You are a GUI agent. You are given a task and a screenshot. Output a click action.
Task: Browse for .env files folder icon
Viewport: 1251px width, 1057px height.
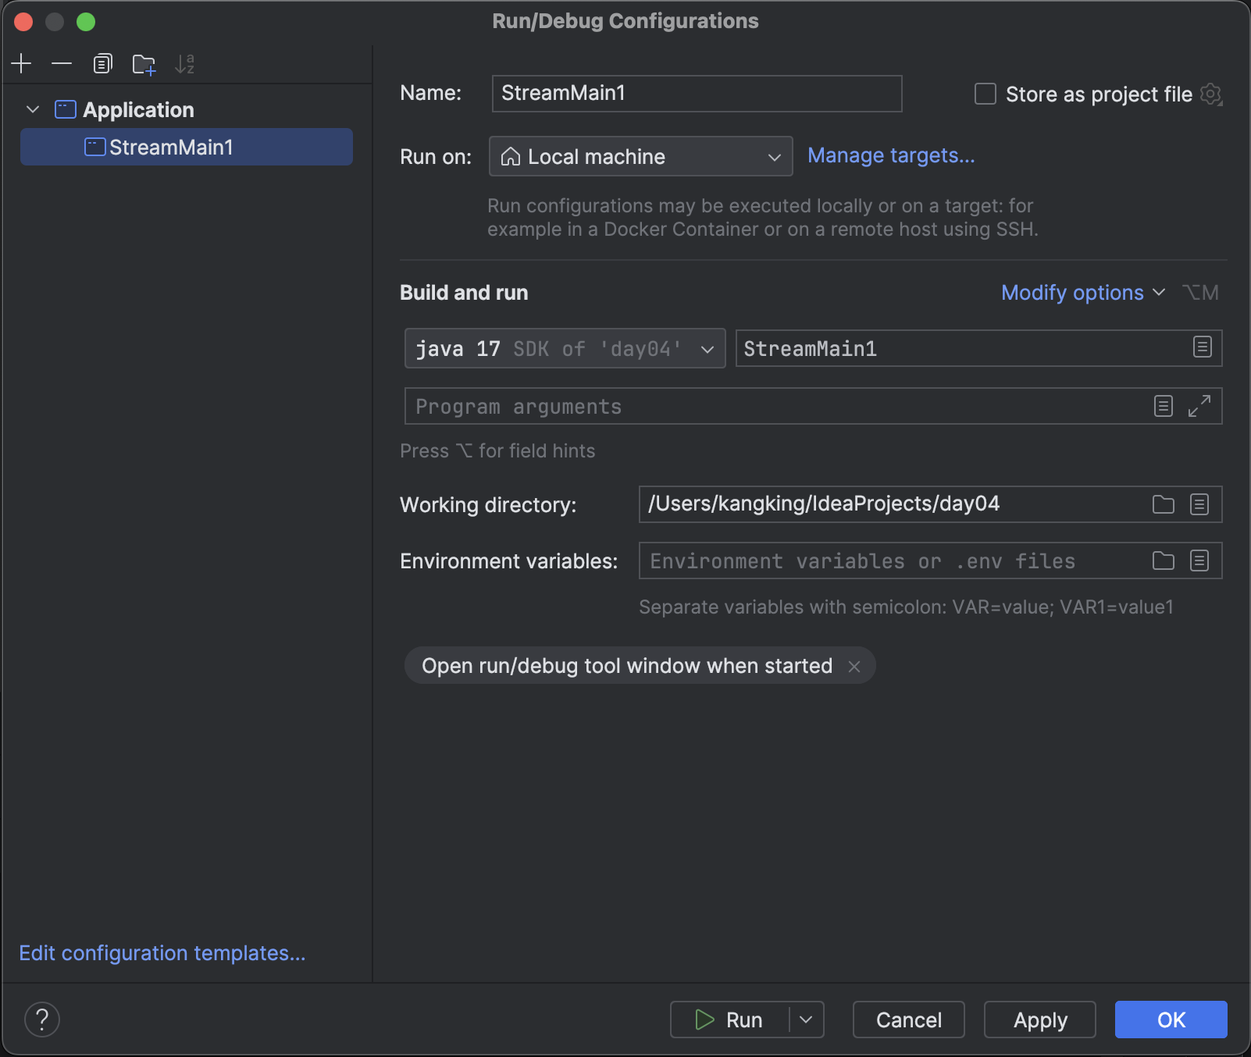pyautogui.click(x=1164, y=561)
